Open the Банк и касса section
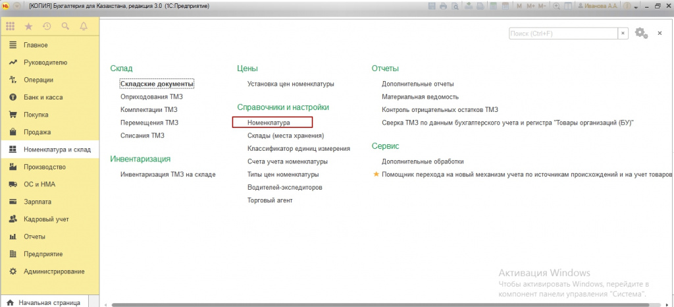The image size is (674, 307). click(50, 98)
